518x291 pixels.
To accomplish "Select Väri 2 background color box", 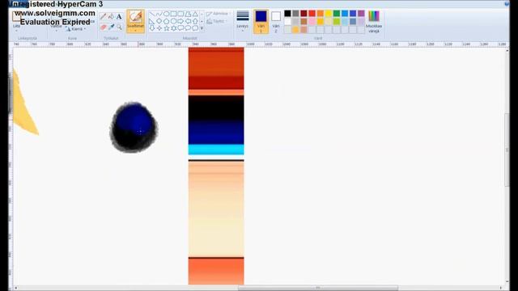I will point(276,22).
